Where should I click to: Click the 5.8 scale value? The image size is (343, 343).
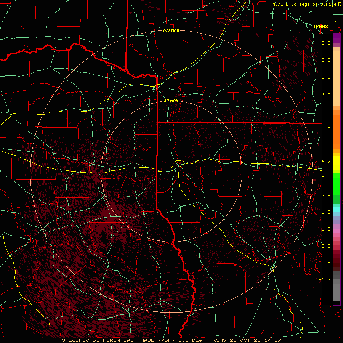pos(326,128)
